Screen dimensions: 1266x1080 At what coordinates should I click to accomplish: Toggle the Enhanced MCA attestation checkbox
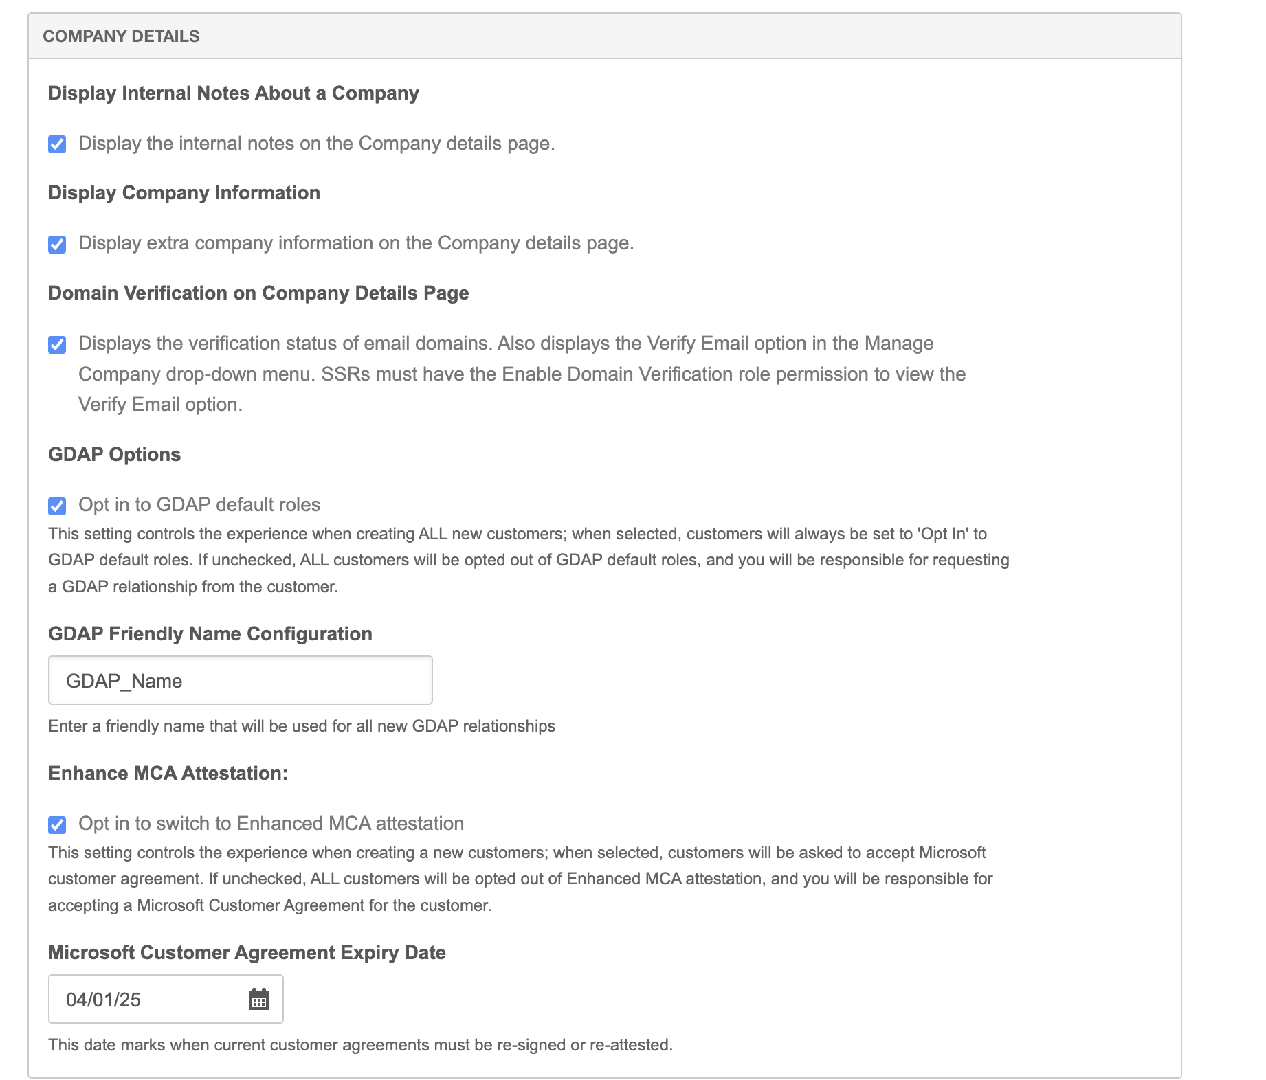click(57, 824)
